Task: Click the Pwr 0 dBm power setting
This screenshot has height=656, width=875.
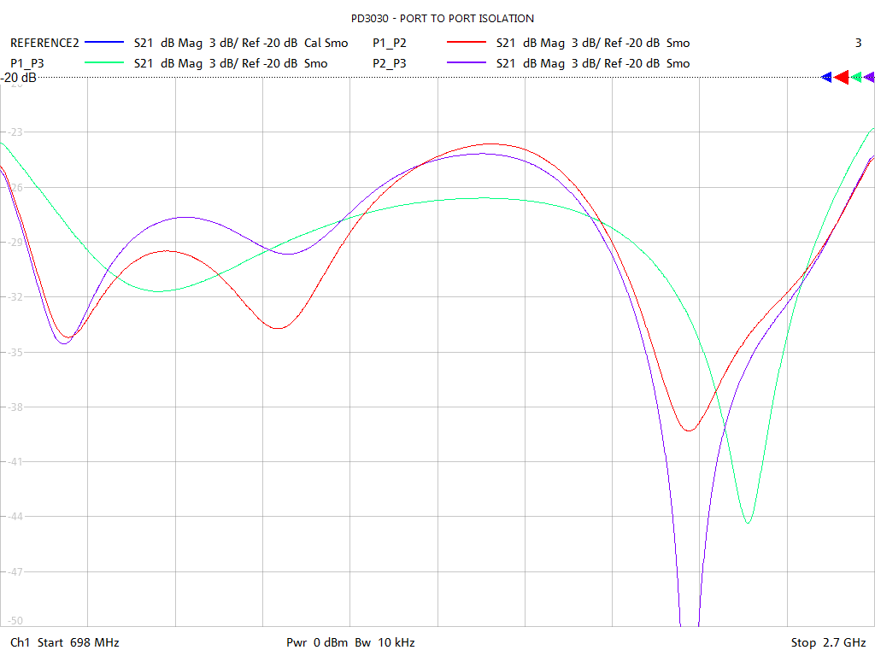Action: (318, 642)
